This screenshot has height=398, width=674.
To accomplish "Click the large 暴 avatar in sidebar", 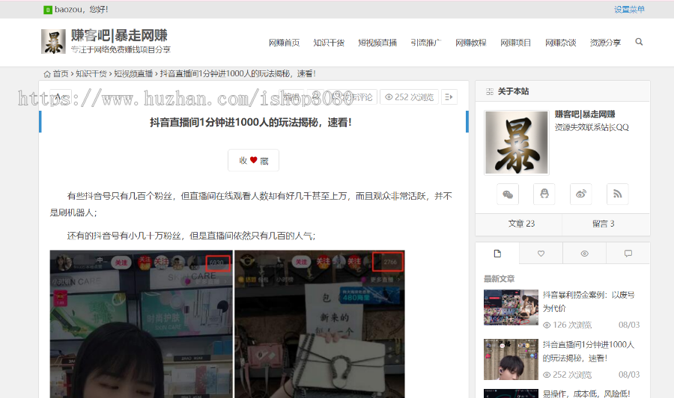I will click(x=517, y=143).
